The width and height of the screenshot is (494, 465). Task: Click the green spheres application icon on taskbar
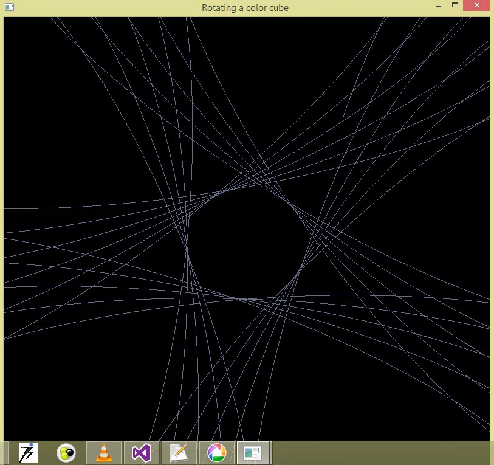pos(65,452)
